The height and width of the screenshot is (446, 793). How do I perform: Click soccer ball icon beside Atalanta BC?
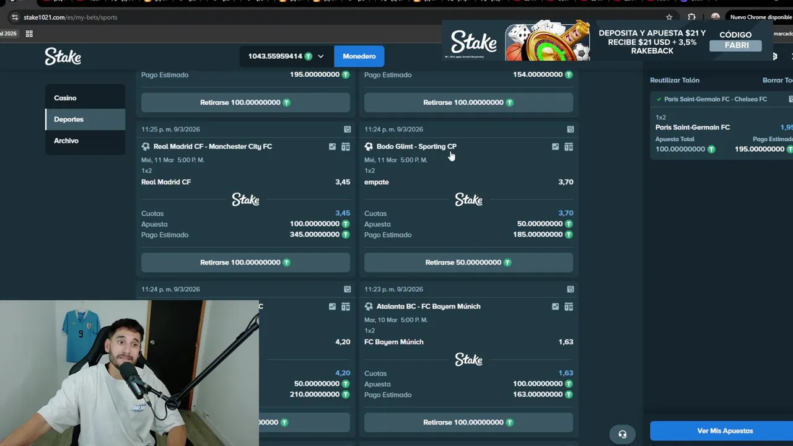pyautogui.click(x=369, y=307)
